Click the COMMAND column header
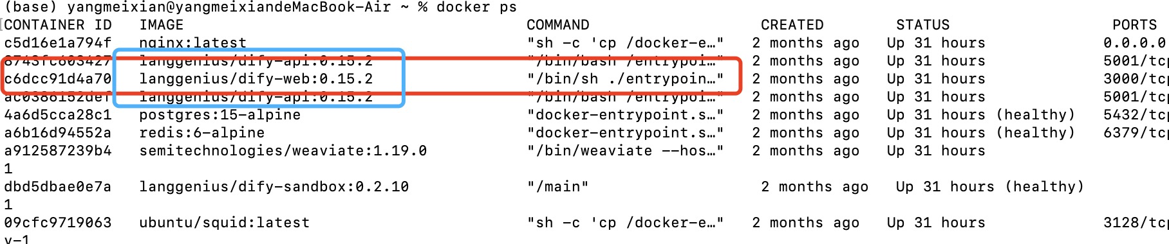 click(x=558, y=25)
